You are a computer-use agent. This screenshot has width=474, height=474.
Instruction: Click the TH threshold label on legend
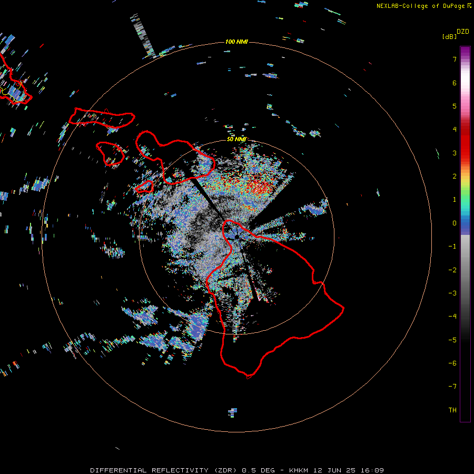pyautogui.click(x=452, y=410)
